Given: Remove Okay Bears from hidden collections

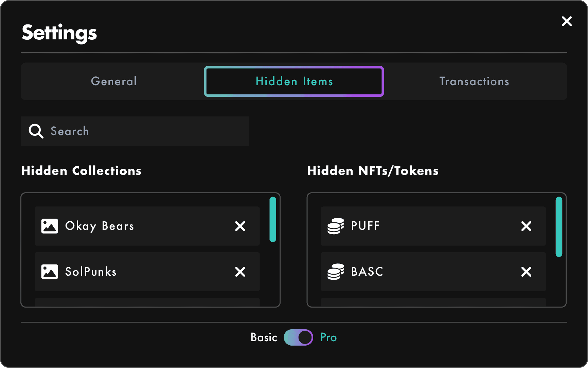Looking at the screenshot, I should 240,226.
